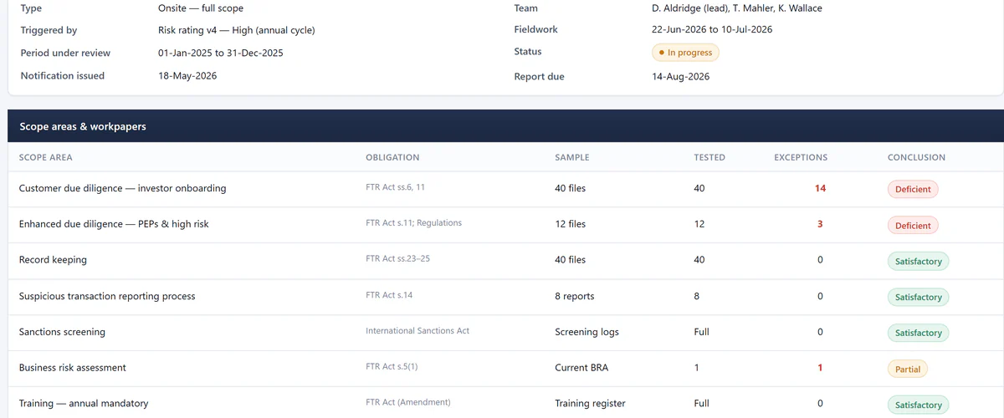Click the OBLIGATION column header

coord(392,157)
